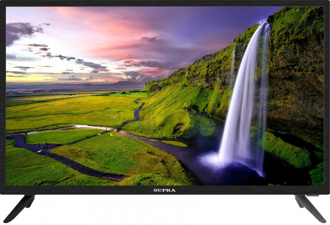This screenshot has height=225, width=330.
Task: Click the small grass island in the stream
Action: (x=174, y=143)
